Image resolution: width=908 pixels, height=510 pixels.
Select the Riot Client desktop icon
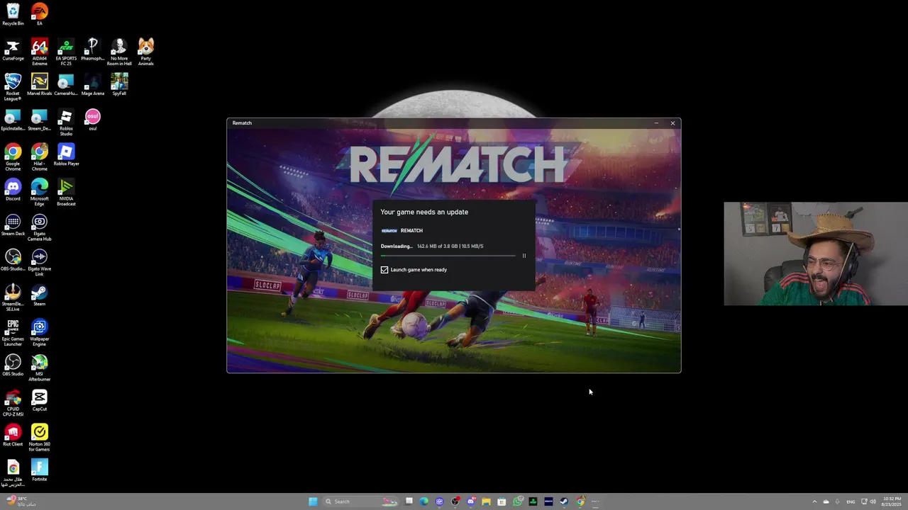point(13,435)
